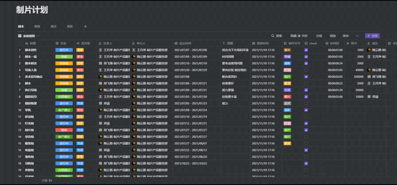Click the purple 任务 add button
Viewport: 397px width, 185px height.
[372, 36]
